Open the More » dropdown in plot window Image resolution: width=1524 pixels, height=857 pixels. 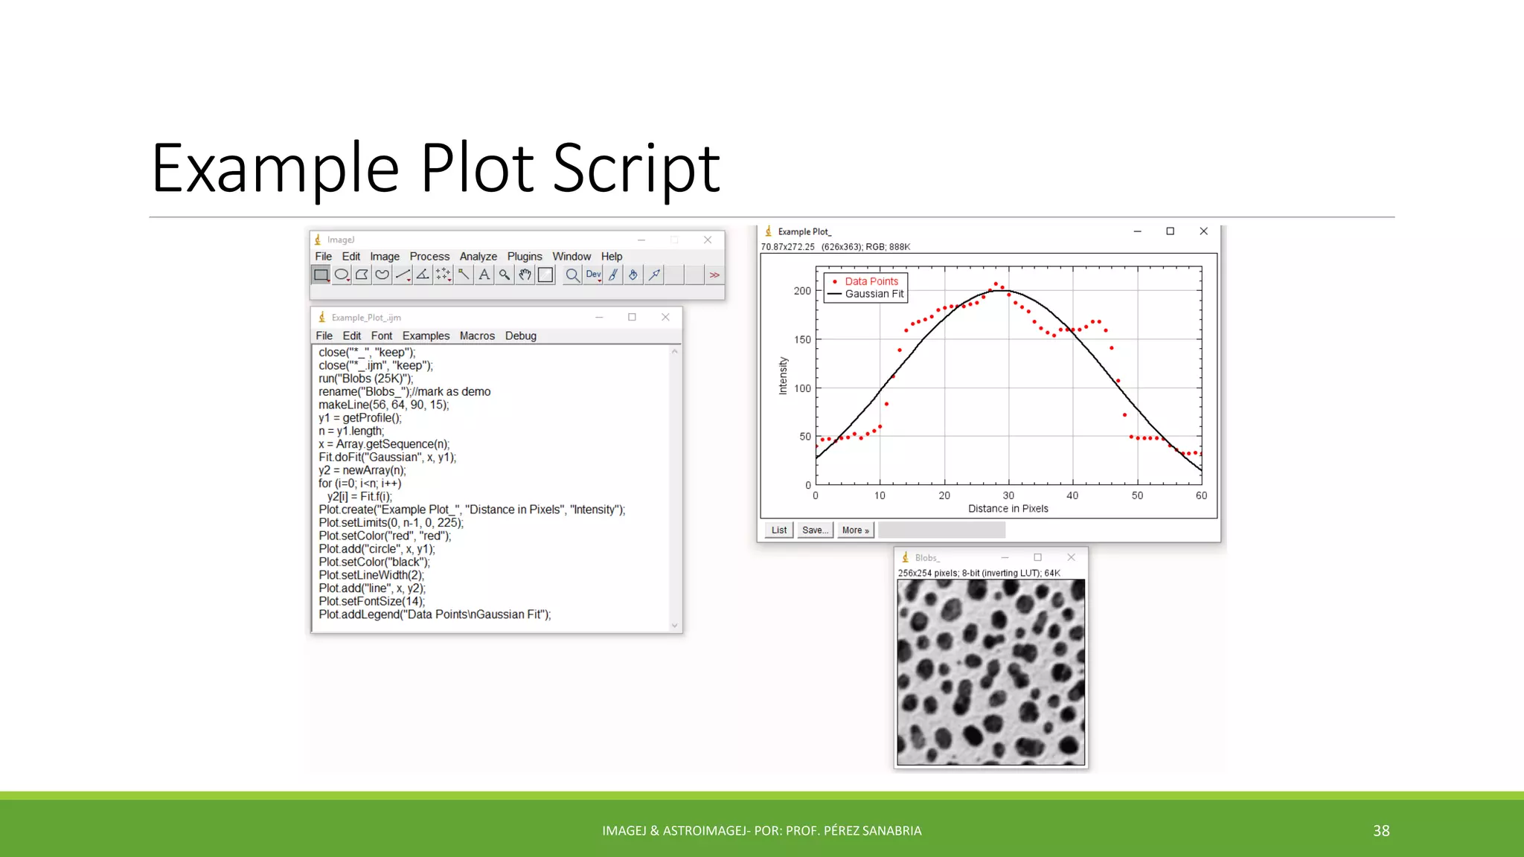click(855, 530)
